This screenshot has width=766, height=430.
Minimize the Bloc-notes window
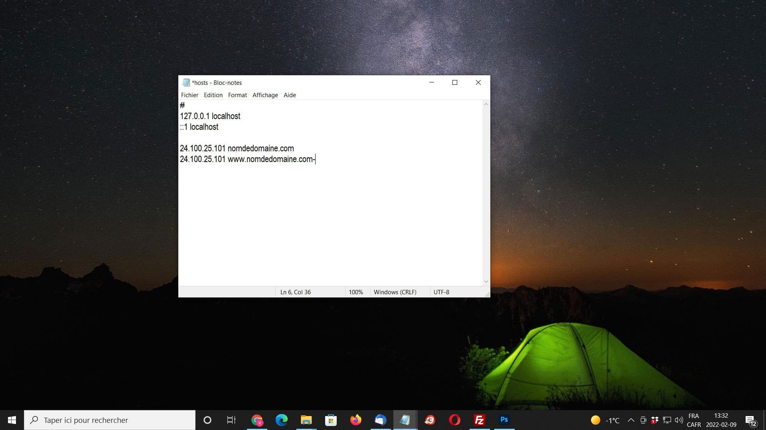[x=431, y=82]
